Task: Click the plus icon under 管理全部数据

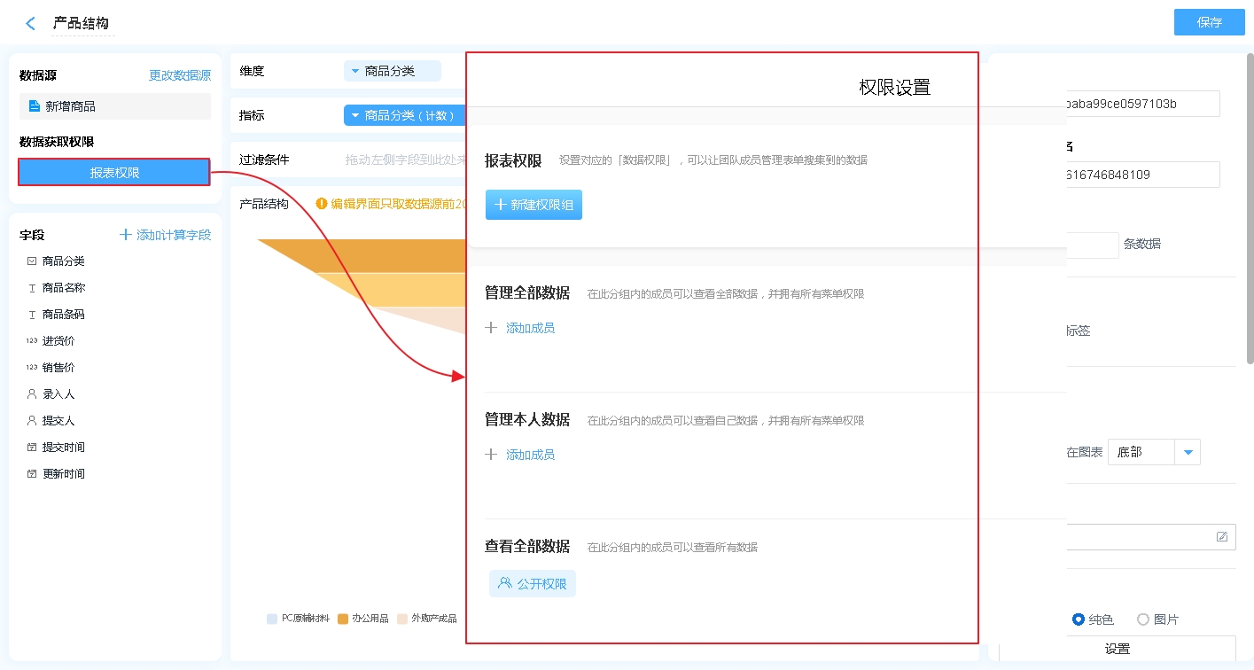Action: 492,328
